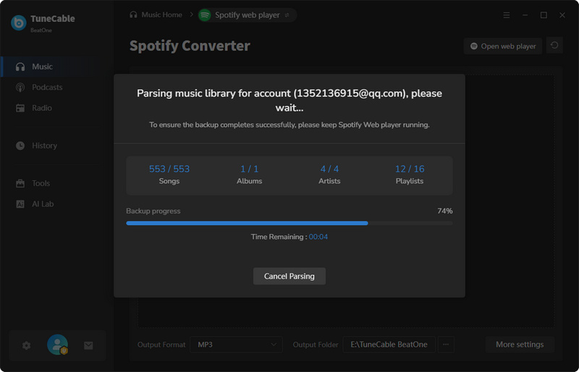This screenshot has height=372, width=579.
Task: Click the 74% progress value
Action: point(445,211)
